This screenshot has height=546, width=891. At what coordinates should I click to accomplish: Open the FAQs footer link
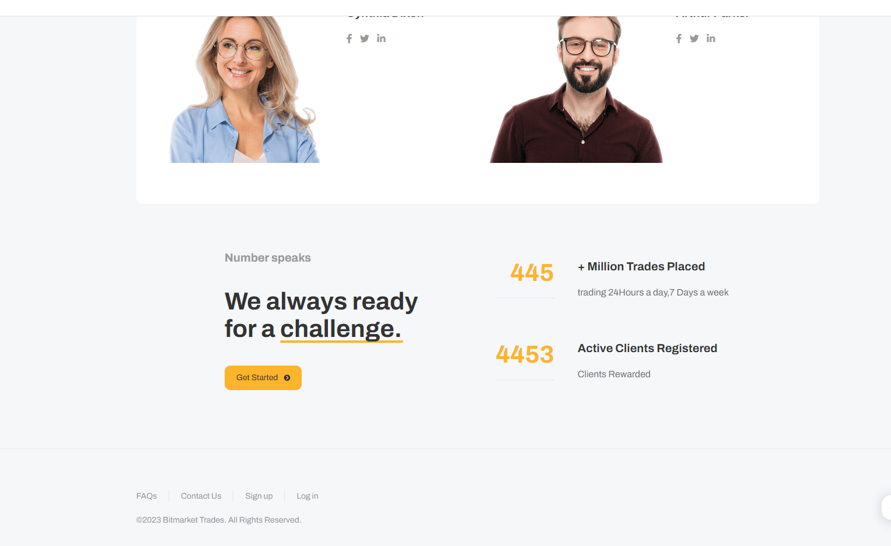(146, 496)
